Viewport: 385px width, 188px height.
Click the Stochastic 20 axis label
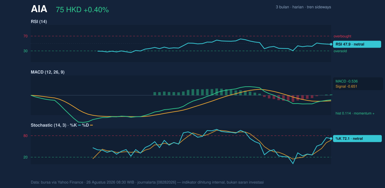tap(25, 157)
